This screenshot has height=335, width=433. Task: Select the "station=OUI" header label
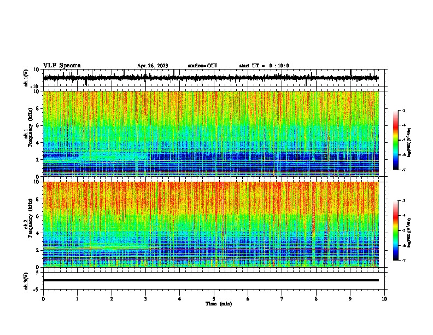(x=202, y=66)
